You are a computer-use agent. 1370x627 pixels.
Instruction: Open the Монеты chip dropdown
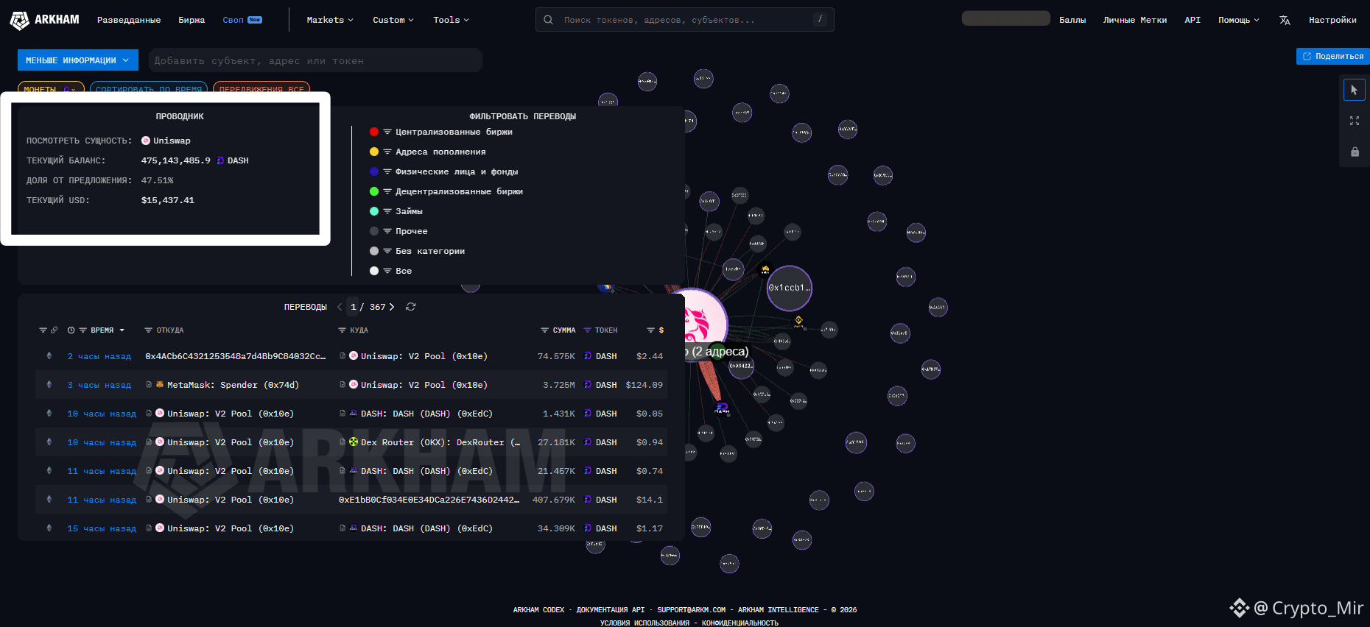click(50, 89)
